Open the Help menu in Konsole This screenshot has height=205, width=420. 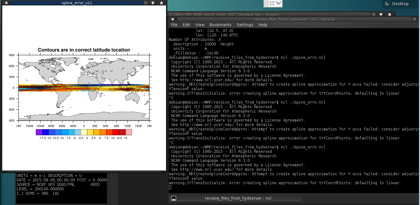pyautogui.click(x=263, y=25)
